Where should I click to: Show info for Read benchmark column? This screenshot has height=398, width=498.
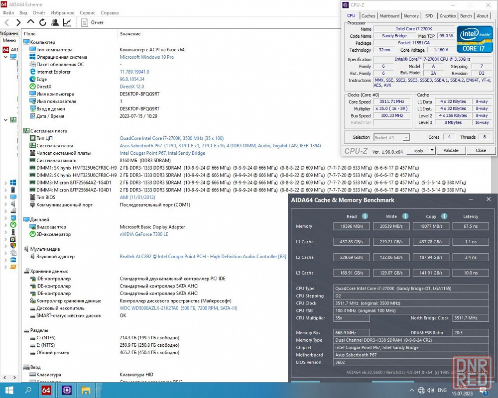(x=365, y=216)
